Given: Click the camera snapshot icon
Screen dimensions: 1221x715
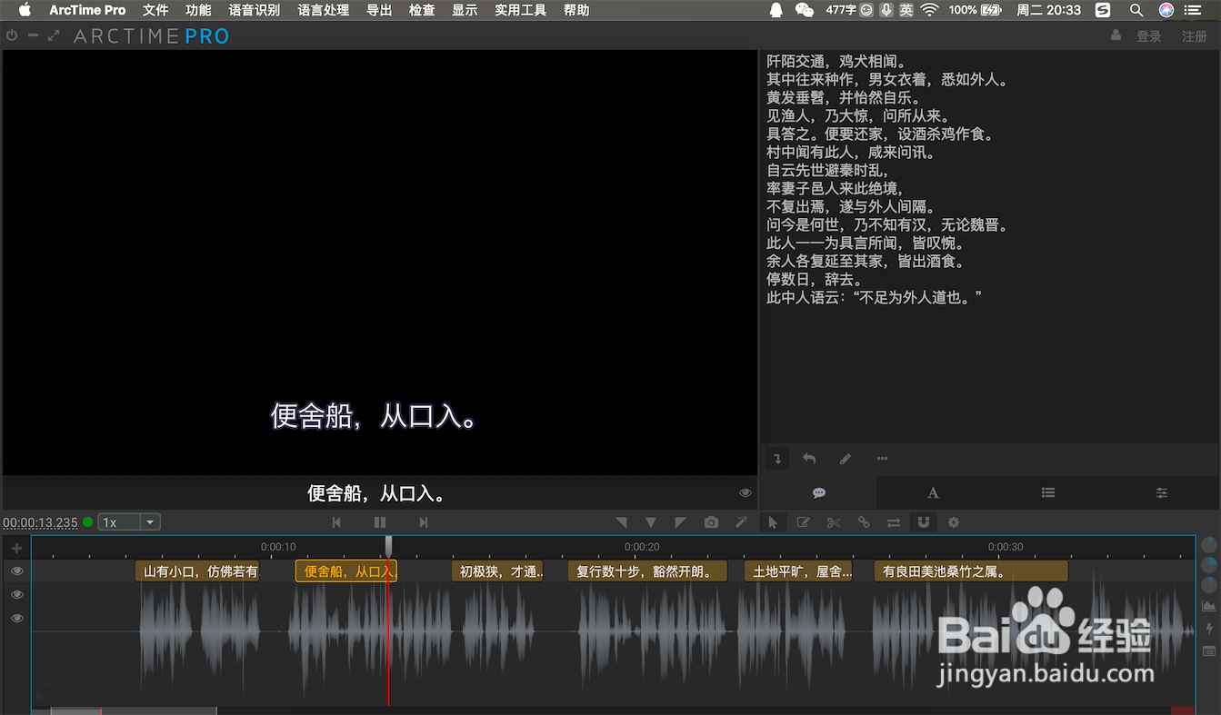Looking at the screenshot, I should (711, 522).
